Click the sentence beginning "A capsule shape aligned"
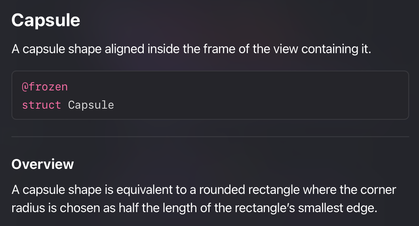The height and width of the screenshot is (226, 419). pyautogui.click(x=191, y=49)
